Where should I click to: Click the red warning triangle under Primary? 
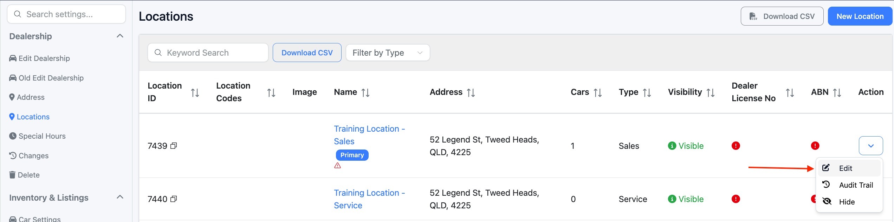point(337,166)
